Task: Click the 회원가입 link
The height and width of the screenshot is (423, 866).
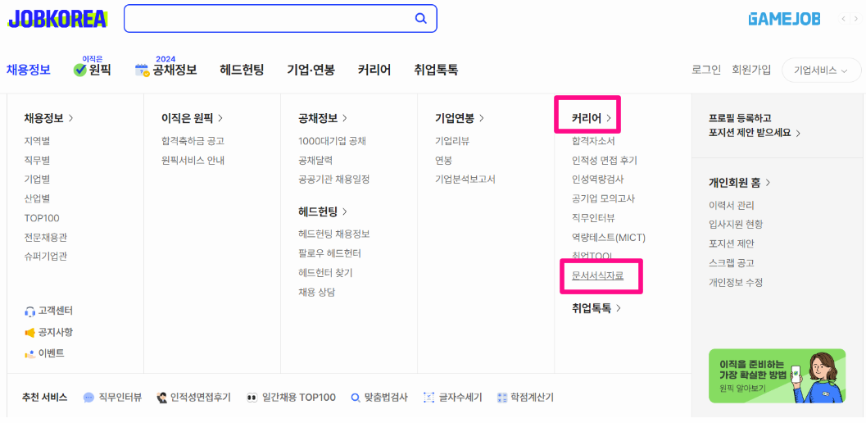Action: tap(751, 70)
